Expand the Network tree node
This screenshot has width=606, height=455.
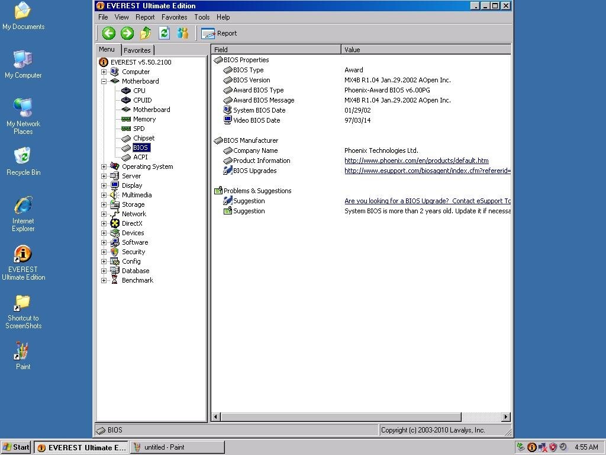click(104, 214)
